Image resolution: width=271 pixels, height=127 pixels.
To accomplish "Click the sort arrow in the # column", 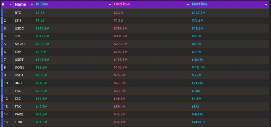I will (x=11, y=5).
